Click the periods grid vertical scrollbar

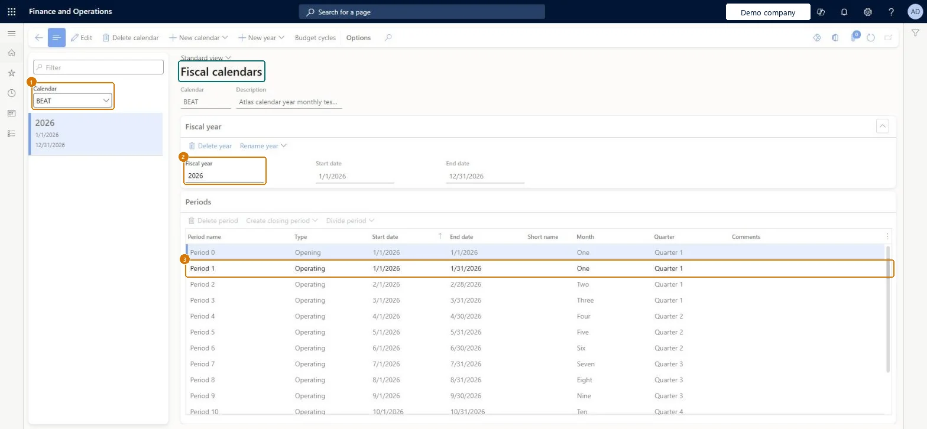pyautogui.click(x=887, y=308)
